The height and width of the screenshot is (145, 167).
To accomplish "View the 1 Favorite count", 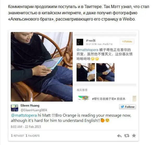I will click(33, 136).
